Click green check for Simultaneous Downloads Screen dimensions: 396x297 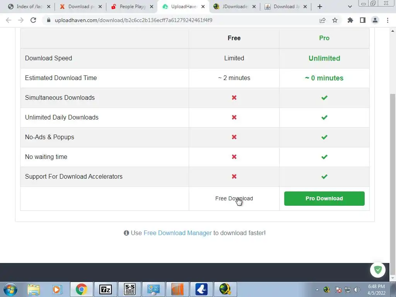(324, 97)
